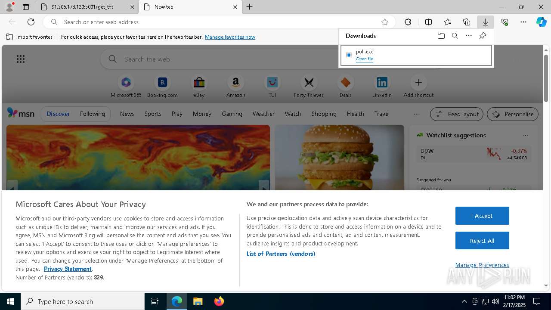
Task: Focus the address bar field
Action: (220, 22)
